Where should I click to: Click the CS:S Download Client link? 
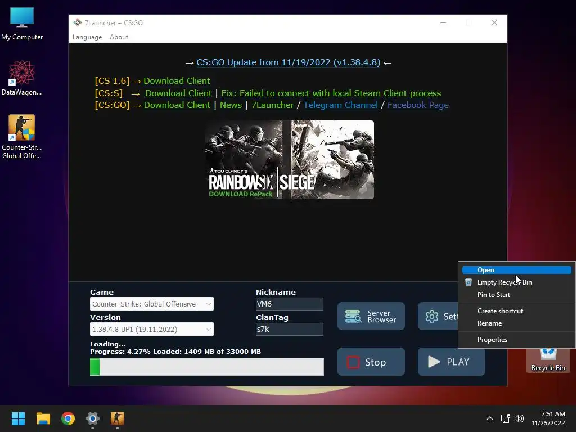coord(178,93)
